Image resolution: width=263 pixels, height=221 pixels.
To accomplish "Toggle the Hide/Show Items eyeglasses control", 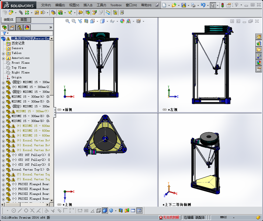I will click(112, 21).
